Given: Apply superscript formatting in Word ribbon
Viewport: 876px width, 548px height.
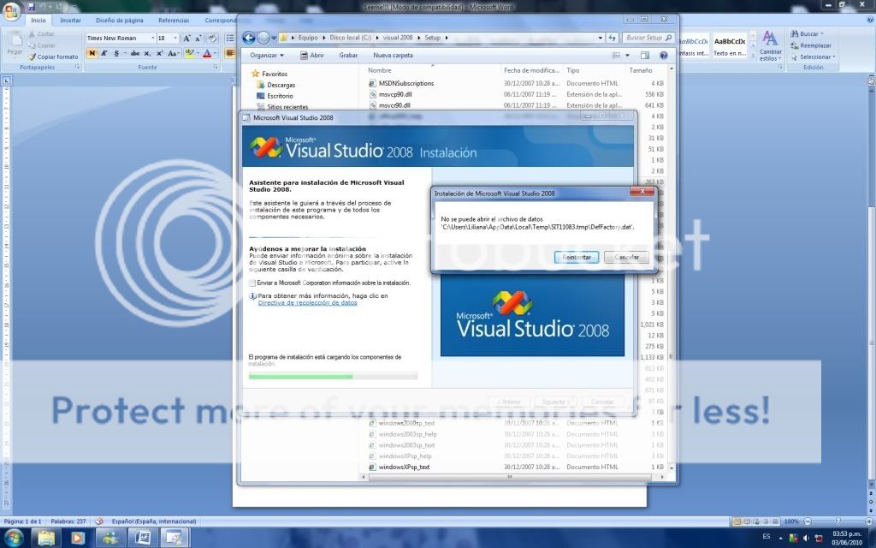Looking at the screenshot, I should click(x=159, y=53).
